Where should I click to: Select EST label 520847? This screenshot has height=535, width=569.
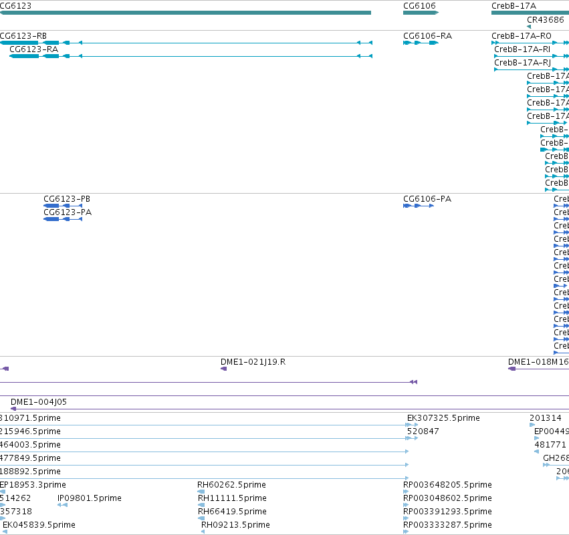click(423, 431)
